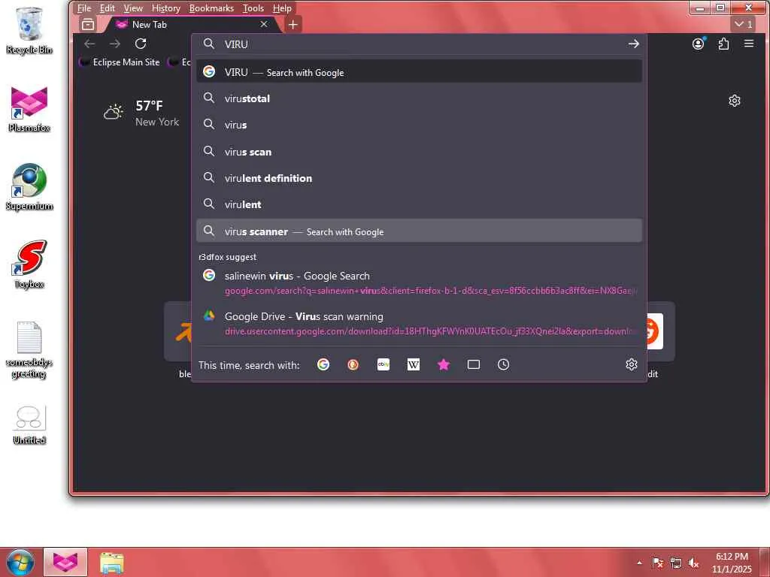This screenshot has height=577, width=770.
Task: Click the network icon in the system tray
Action: (676, 563)
